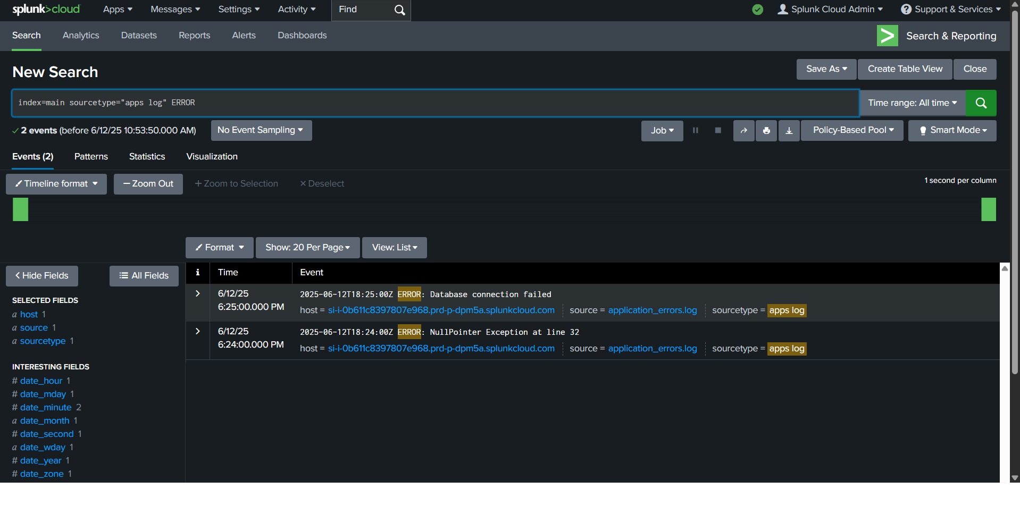
Task: Select the right green timeline bar
Action: (x=989, y=209)
